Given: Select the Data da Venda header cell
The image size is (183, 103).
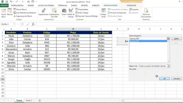Looking at the screenshot, I should pos(101,32).
